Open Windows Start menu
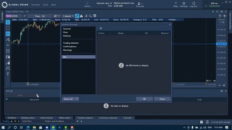 click(3, 127)
